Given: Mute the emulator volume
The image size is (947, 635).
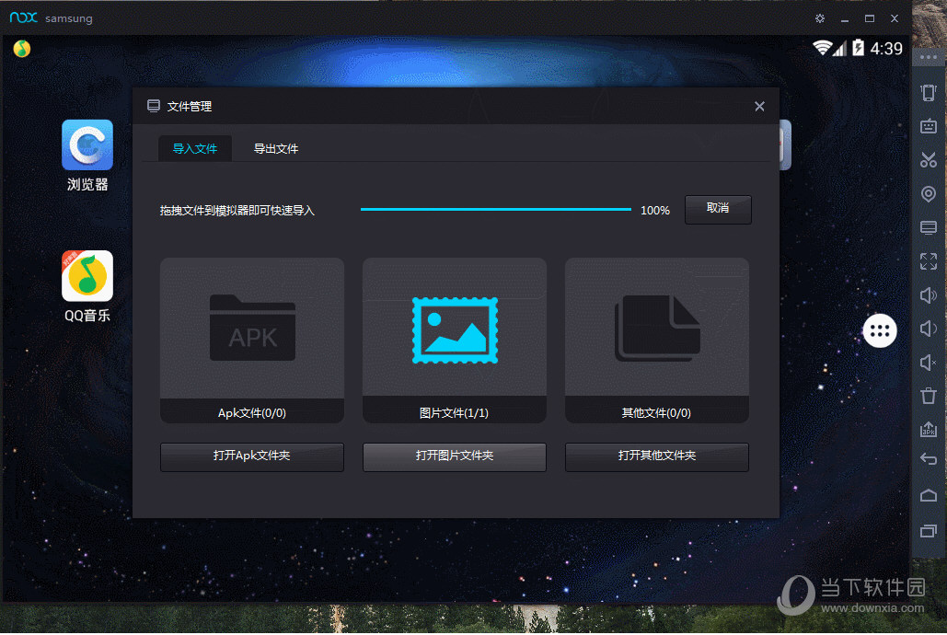Looking at the screenshot, I should click(928, 362).
